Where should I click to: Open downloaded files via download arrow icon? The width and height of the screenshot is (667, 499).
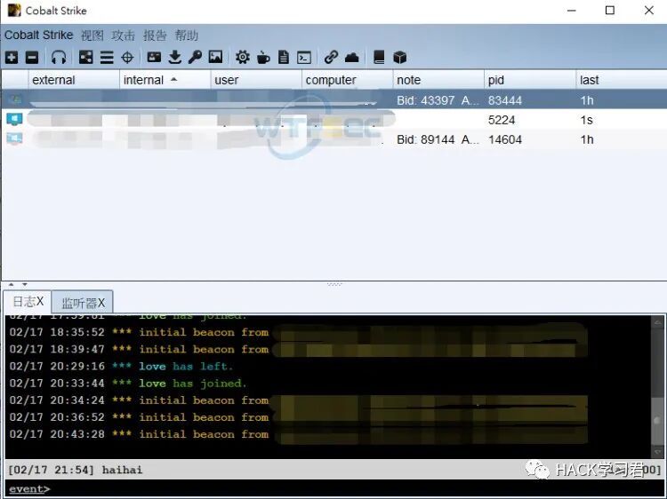(175, 57)
